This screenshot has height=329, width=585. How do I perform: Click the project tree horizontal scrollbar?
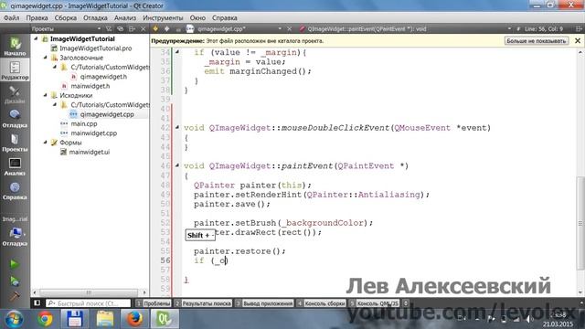89,292
